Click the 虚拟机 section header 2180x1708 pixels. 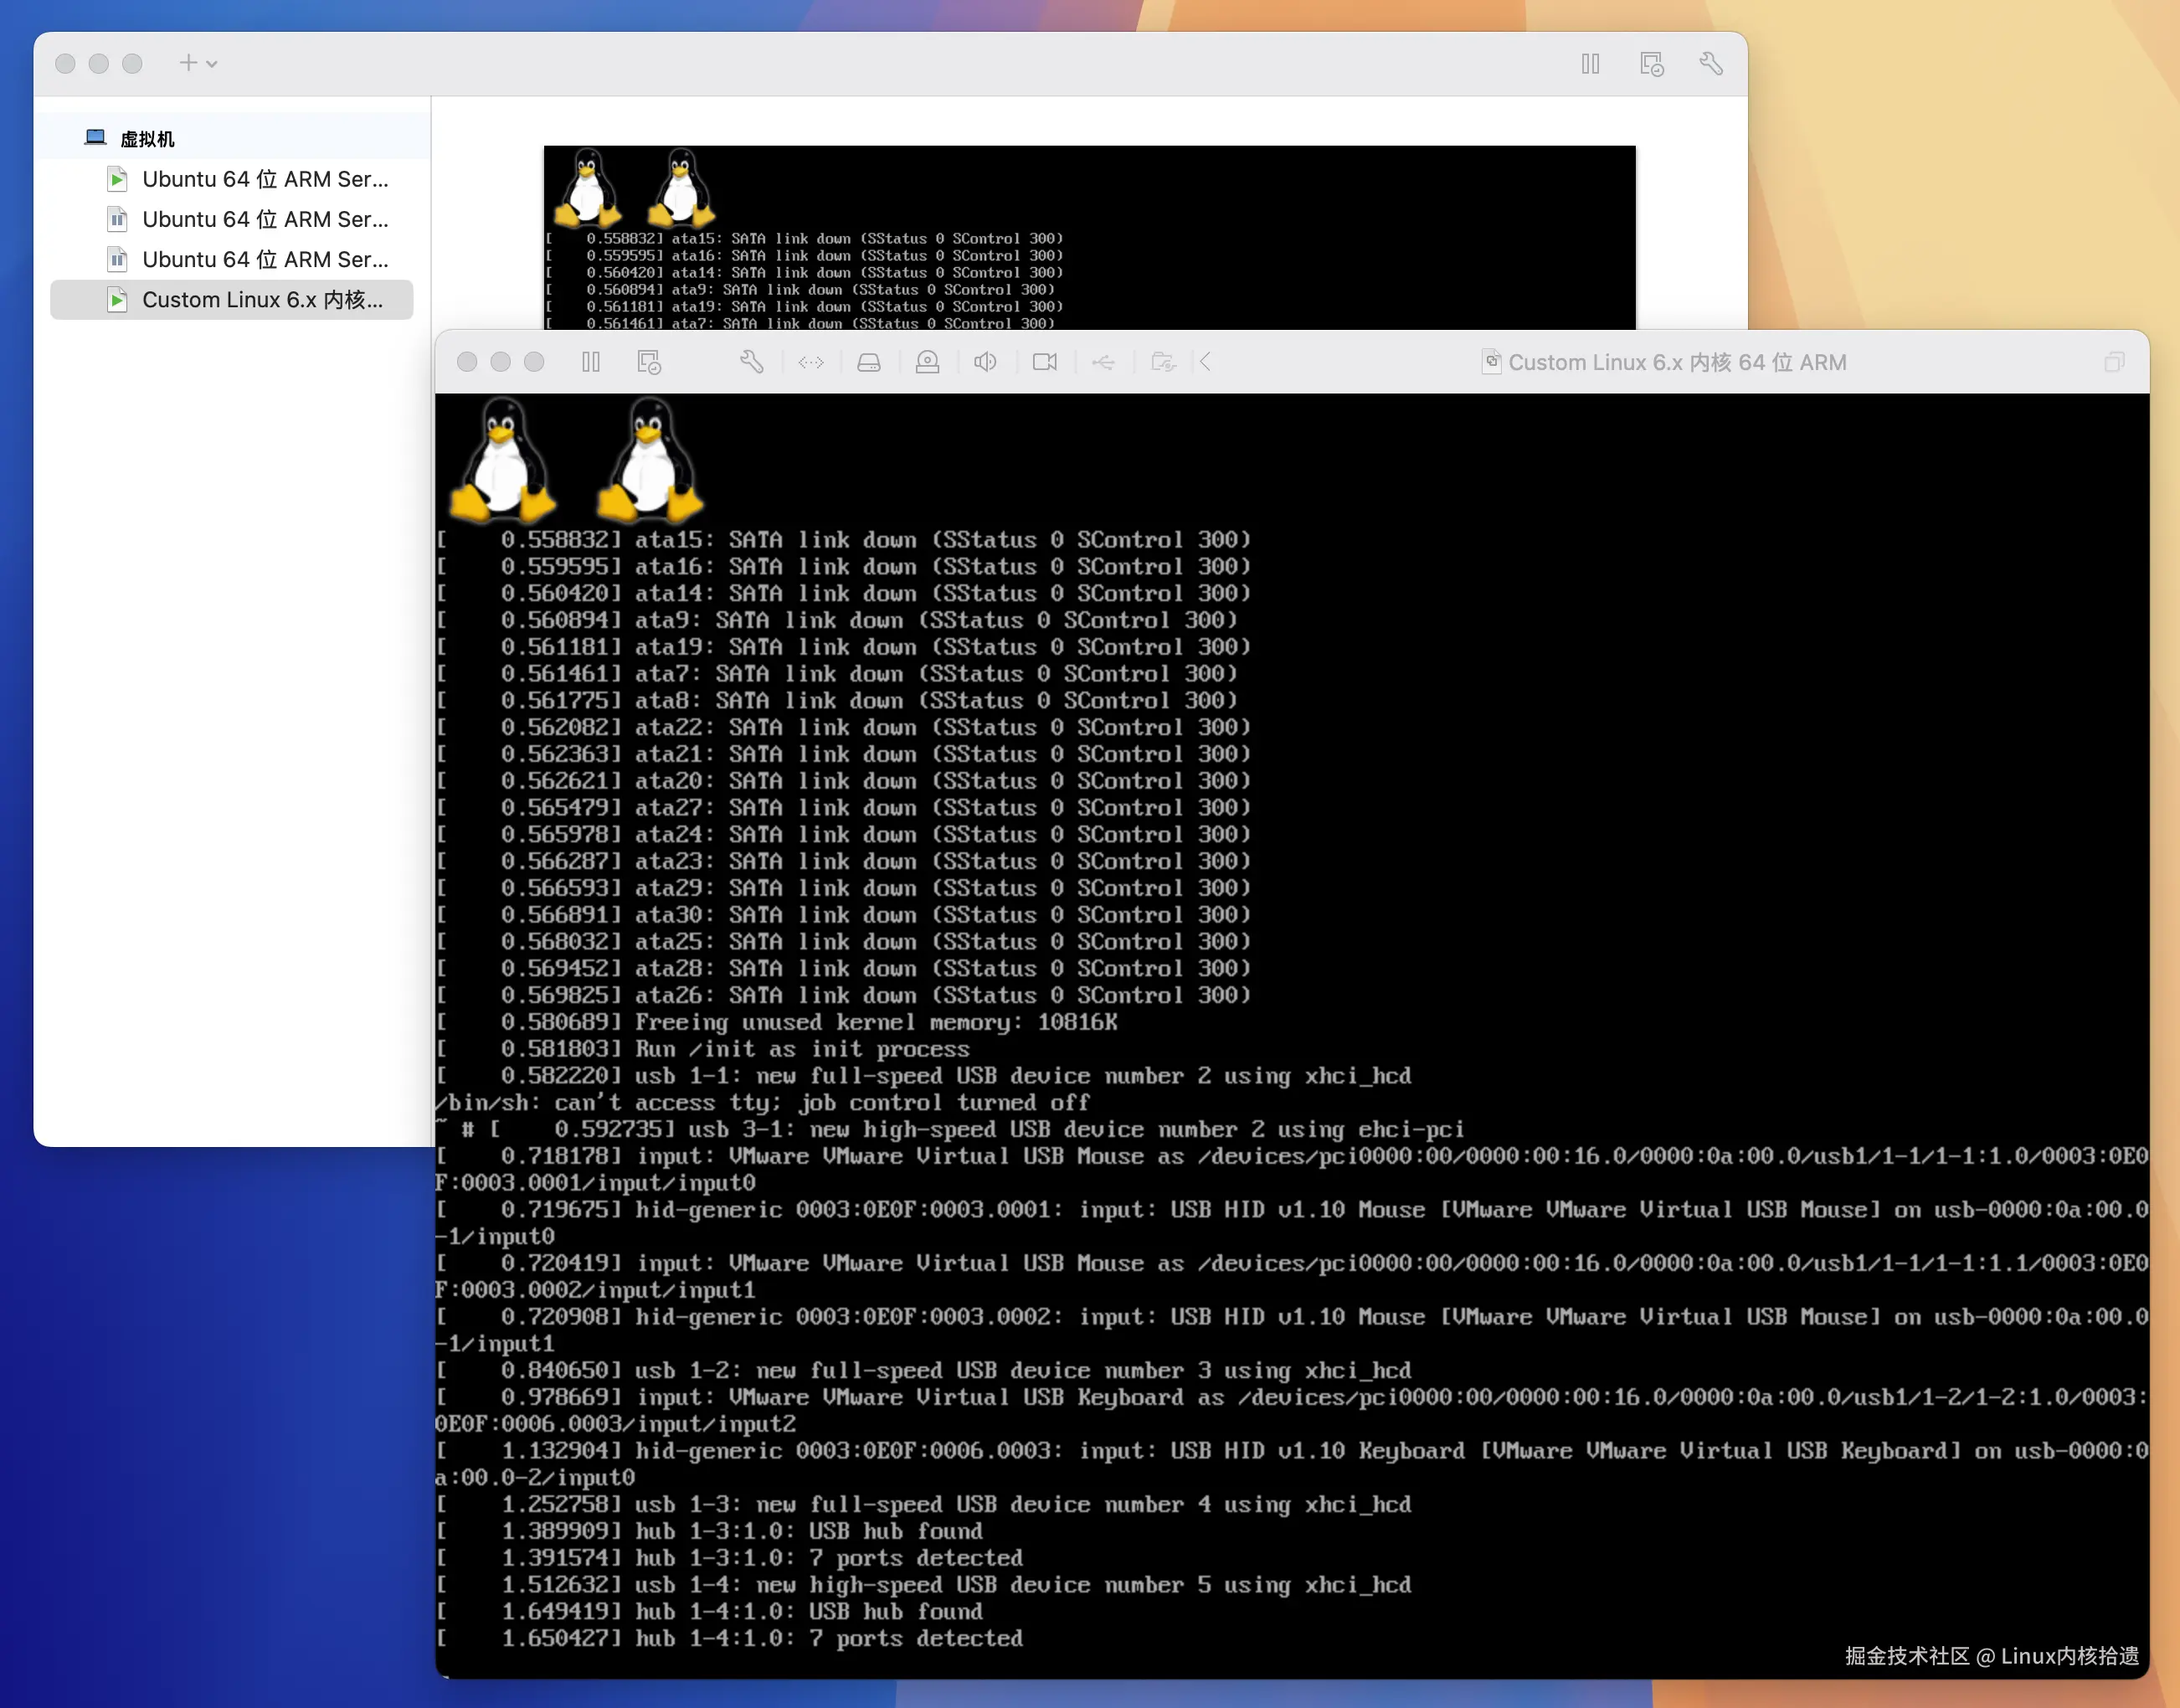pyautogui.click(x=147, y=139)
